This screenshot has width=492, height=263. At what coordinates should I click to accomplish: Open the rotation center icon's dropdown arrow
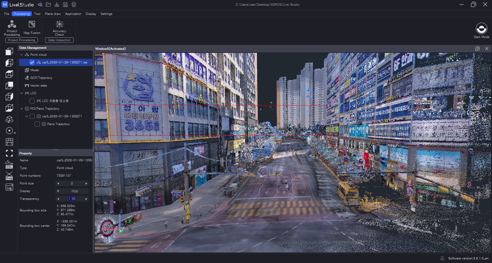15,133
